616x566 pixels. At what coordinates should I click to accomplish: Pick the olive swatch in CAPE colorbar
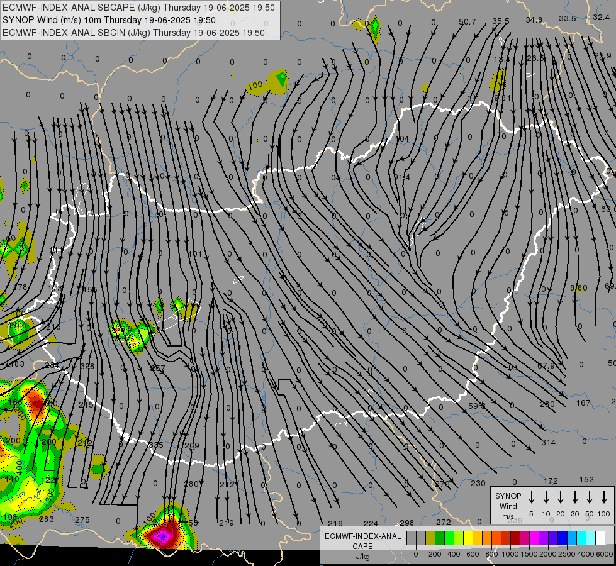pos(430,538)
